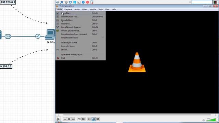The image size is (219, 123).
Task: Open the View menu
Action: point(107,9)
